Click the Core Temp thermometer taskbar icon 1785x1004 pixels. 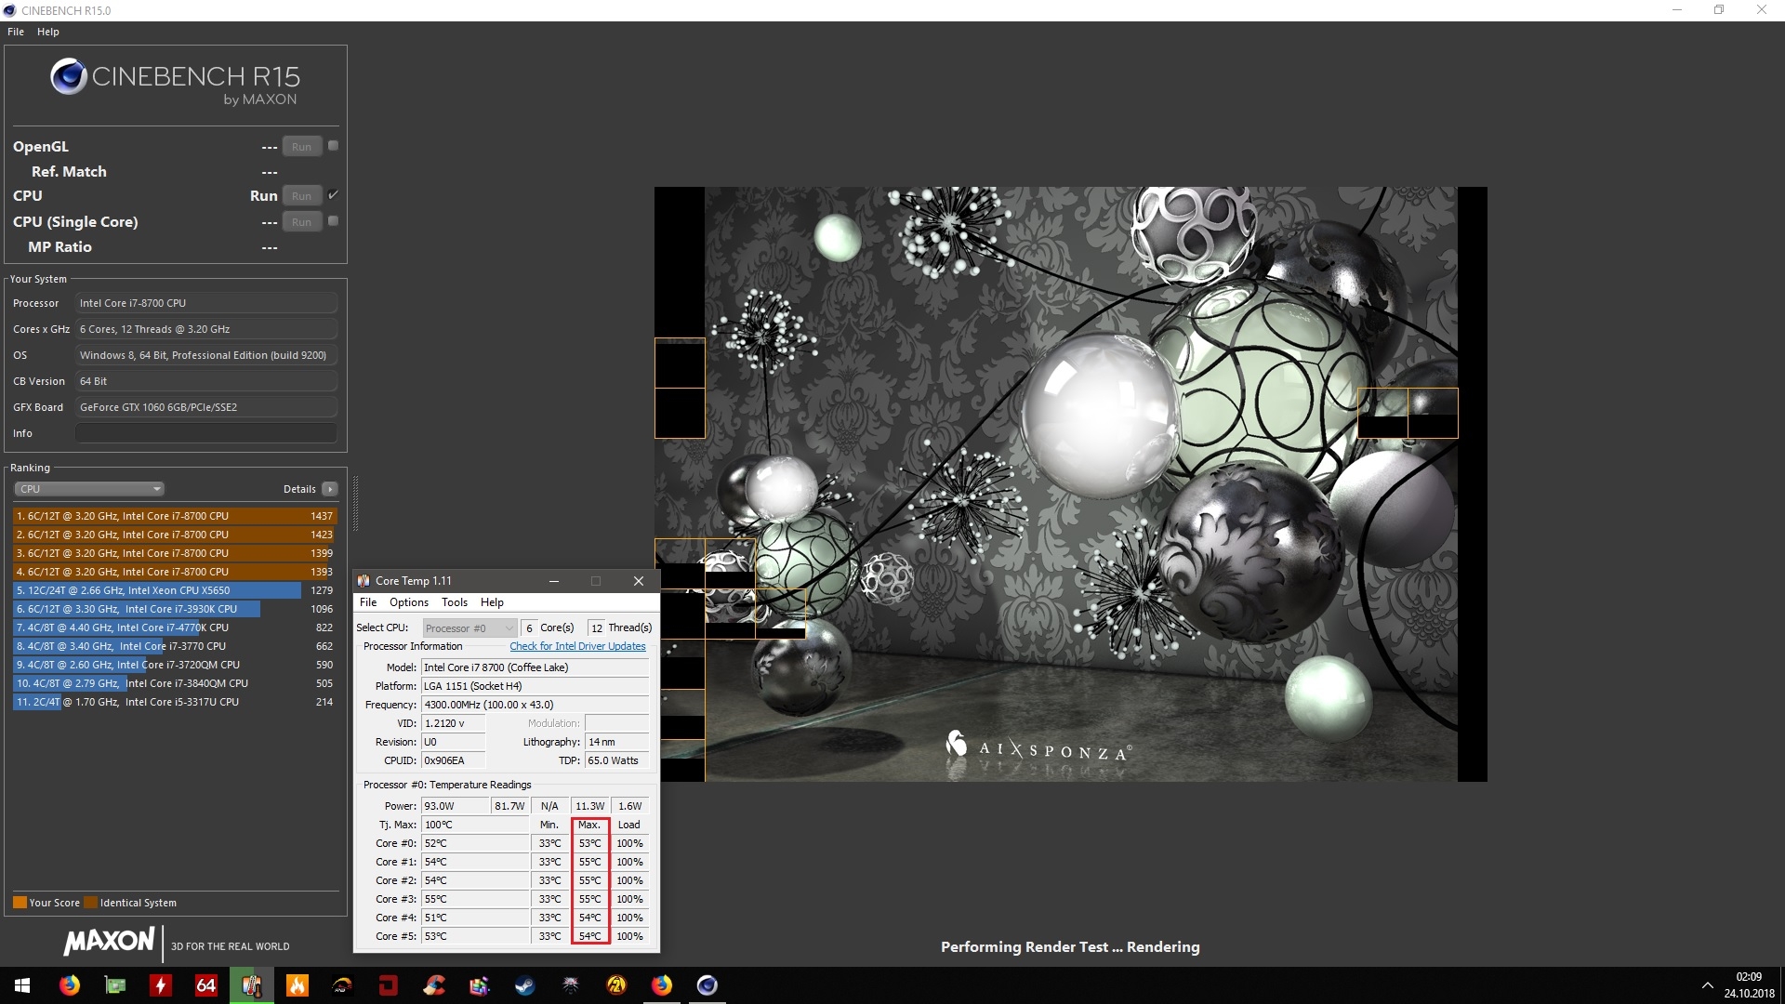251,985
